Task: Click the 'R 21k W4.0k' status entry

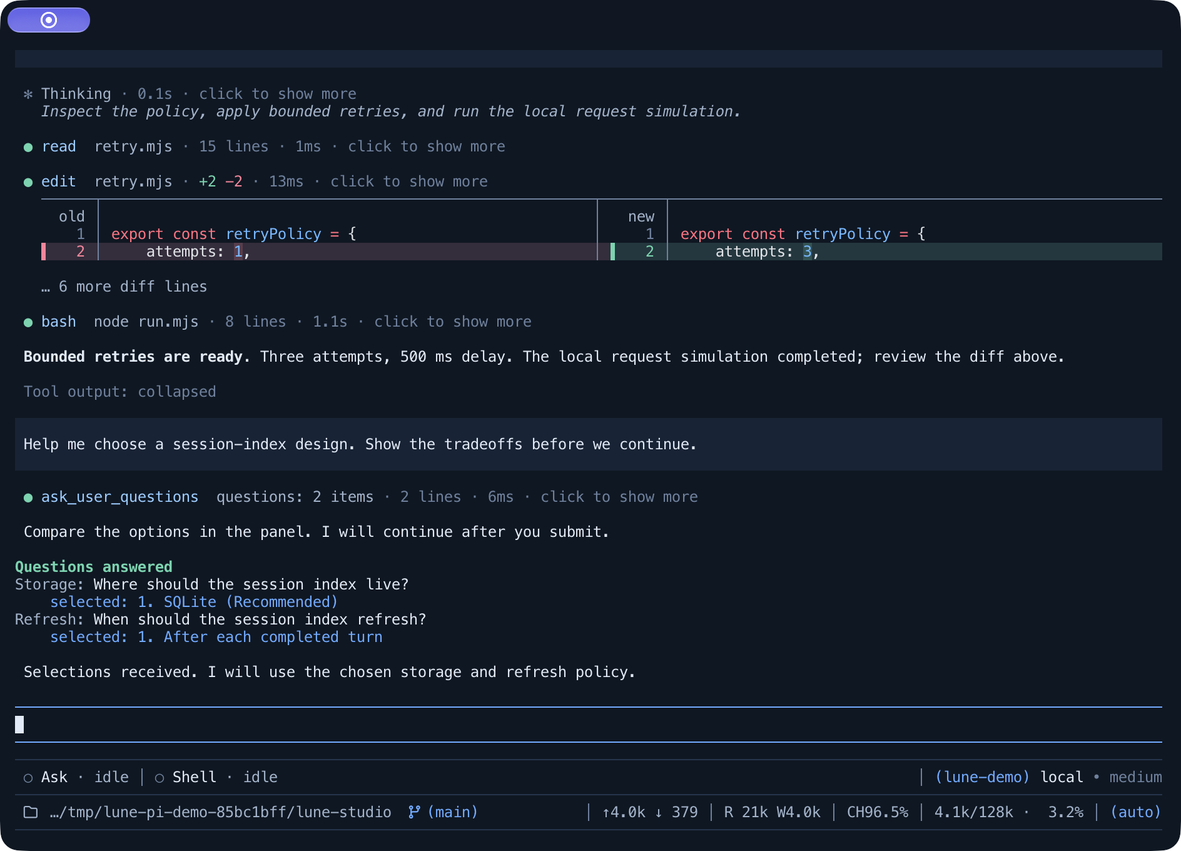Action: 772,812
